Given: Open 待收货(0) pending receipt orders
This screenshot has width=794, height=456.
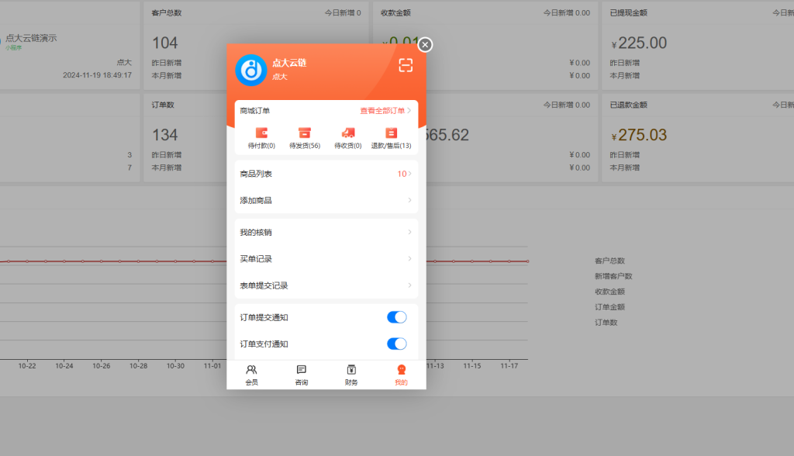Looking at the screenshot, I should pos(348,138).
